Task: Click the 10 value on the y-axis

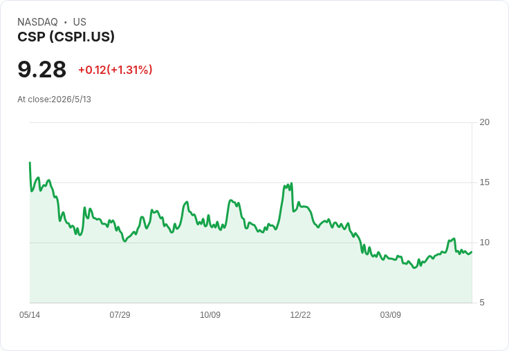Action: tap(484, 243)
